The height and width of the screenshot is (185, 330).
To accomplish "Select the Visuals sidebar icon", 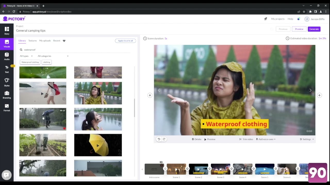I will 7,43.
